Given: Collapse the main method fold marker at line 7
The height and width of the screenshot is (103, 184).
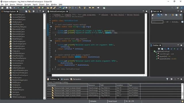Looking at the screenshot, I should [51, 27].
